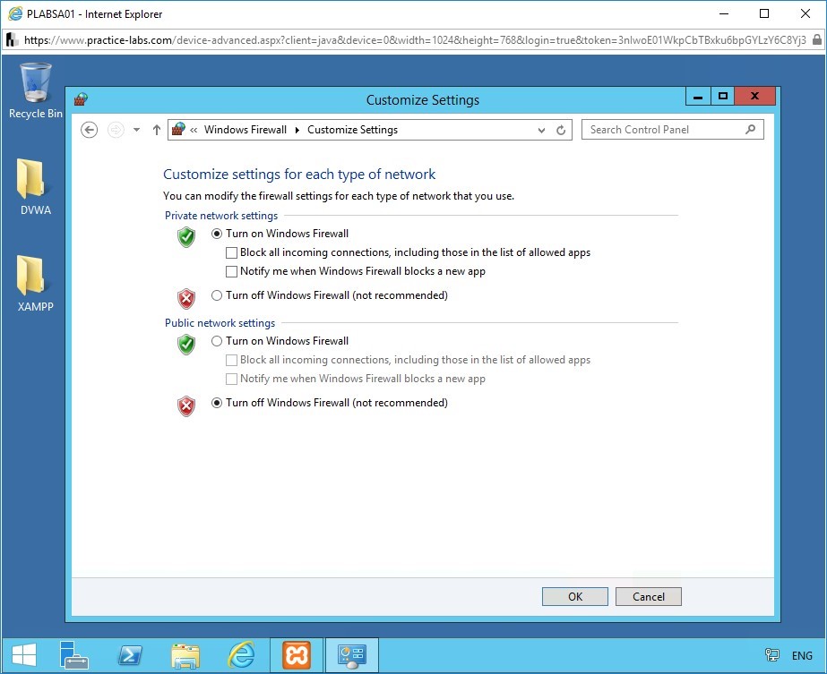Screen dimensions: 827x674
Task: Click the firewall icon in the window title bar
Action: coord(81,99)
